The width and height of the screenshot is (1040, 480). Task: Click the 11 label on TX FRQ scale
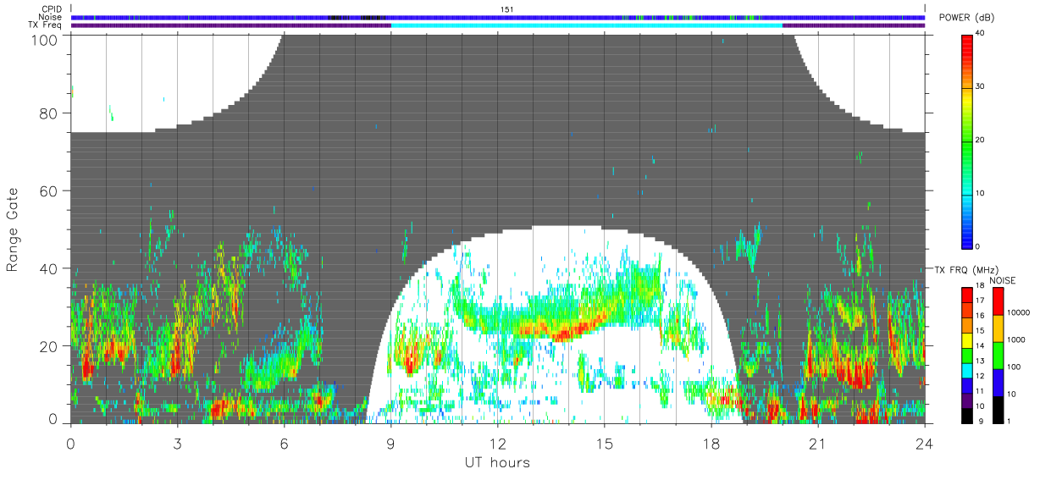point(979,392)
